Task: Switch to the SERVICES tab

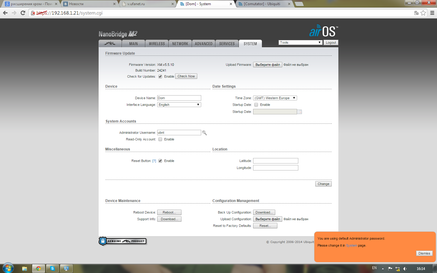Action: pos(227,44)
